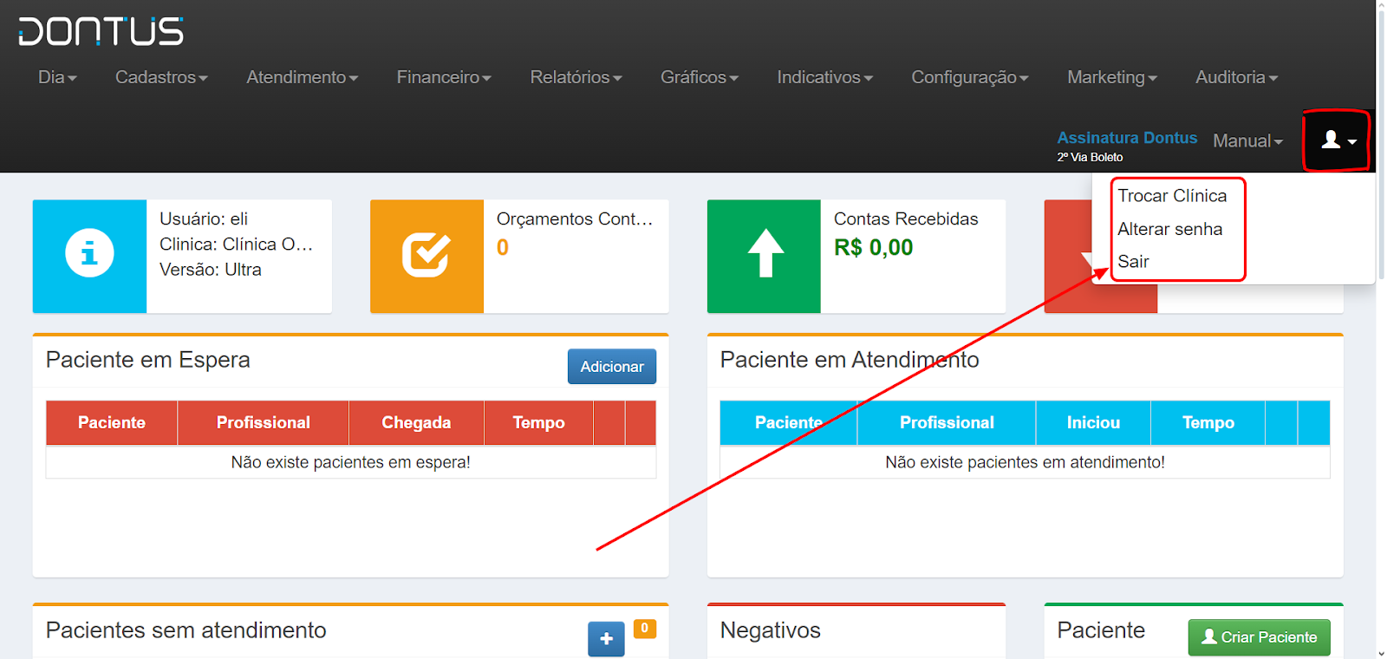The height and width of the screenshot is (659, 1387).
Task: Click Paciente header in Paciente em Espera table
Action: [x=112, y=422]
